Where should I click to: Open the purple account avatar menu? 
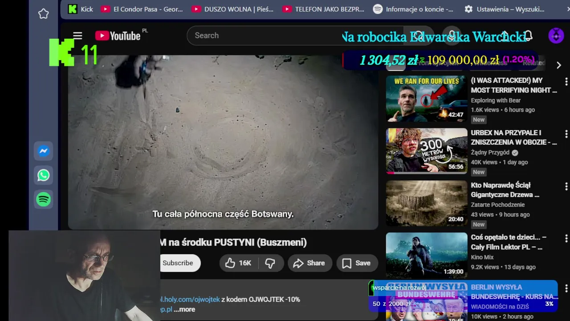pos(556,36)
